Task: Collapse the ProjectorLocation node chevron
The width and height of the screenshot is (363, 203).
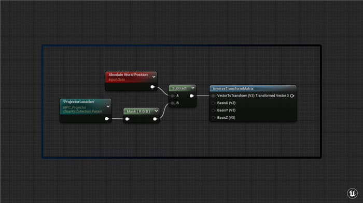Action: [108, 106]
